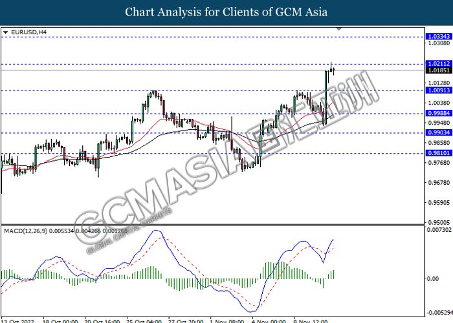Click the MACD zero level 0.00 label
Image resolution: width=453 pixels, height=323 pixels.
pos(433,279)
